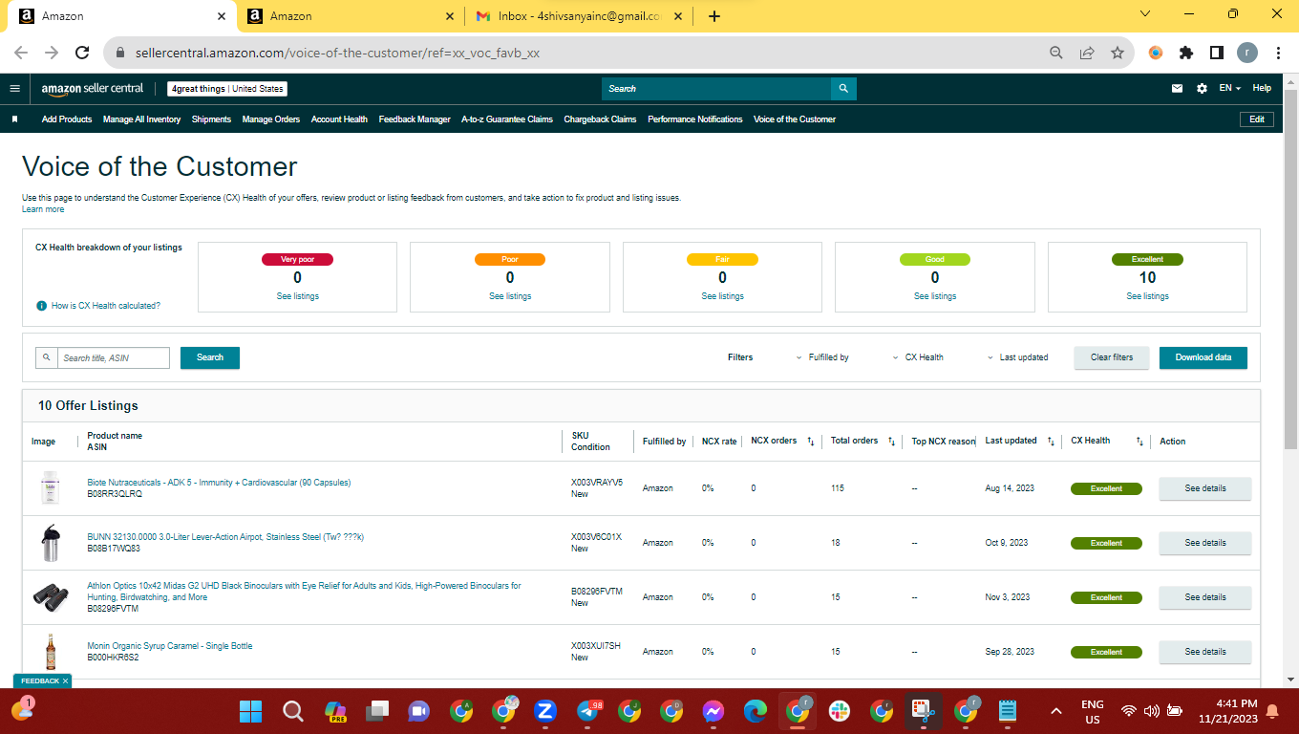Open a new browser tab
The height and width of the screenshot is (734, 1299).
(x=714, y=16)
